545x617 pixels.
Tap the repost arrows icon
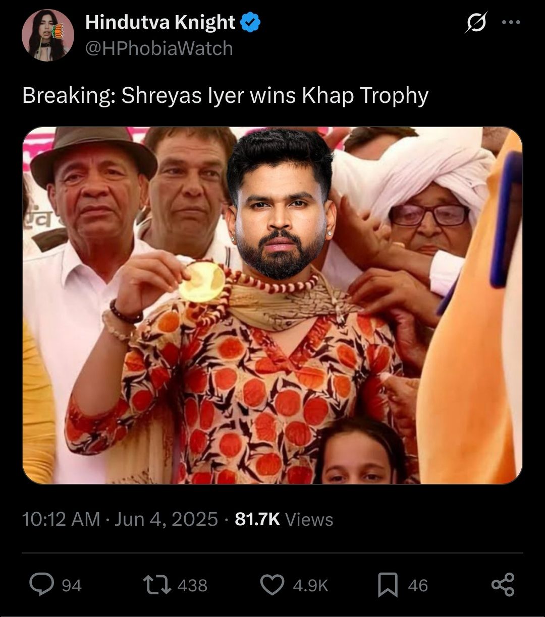[157, 585]
